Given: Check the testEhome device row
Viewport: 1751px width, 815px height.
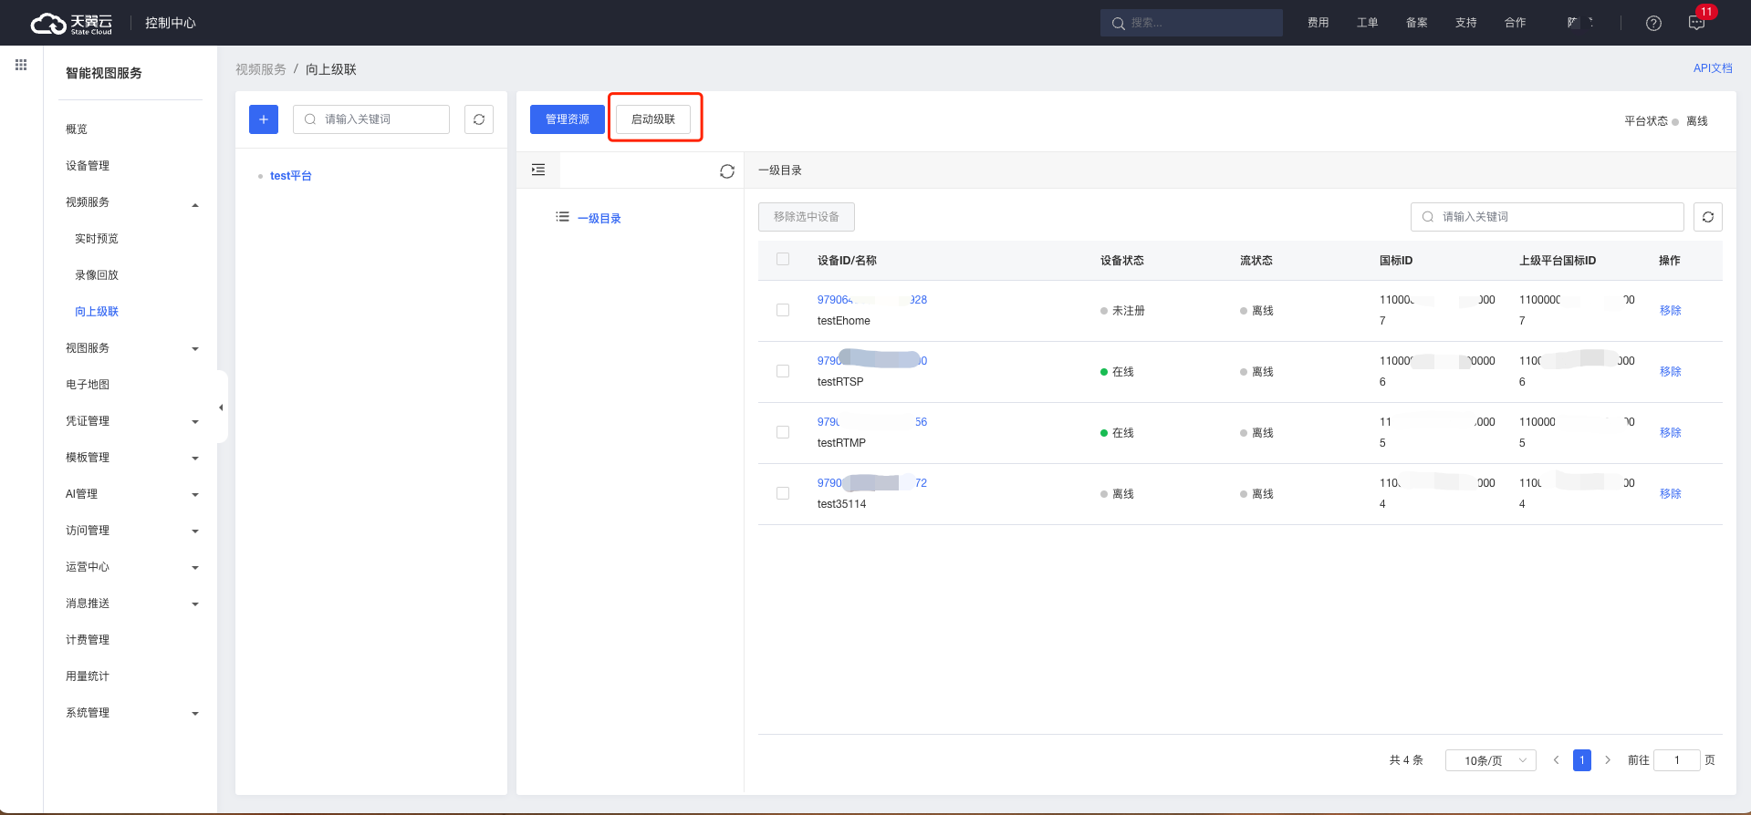Looking at the screenshot, I should click(783, 310).
